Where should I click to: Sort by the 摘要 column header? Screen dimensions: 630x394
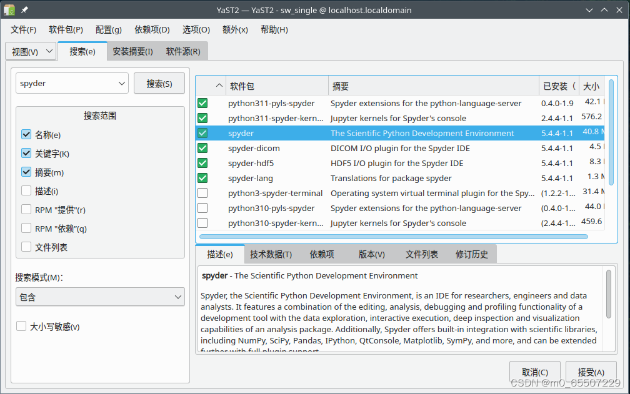434,86
